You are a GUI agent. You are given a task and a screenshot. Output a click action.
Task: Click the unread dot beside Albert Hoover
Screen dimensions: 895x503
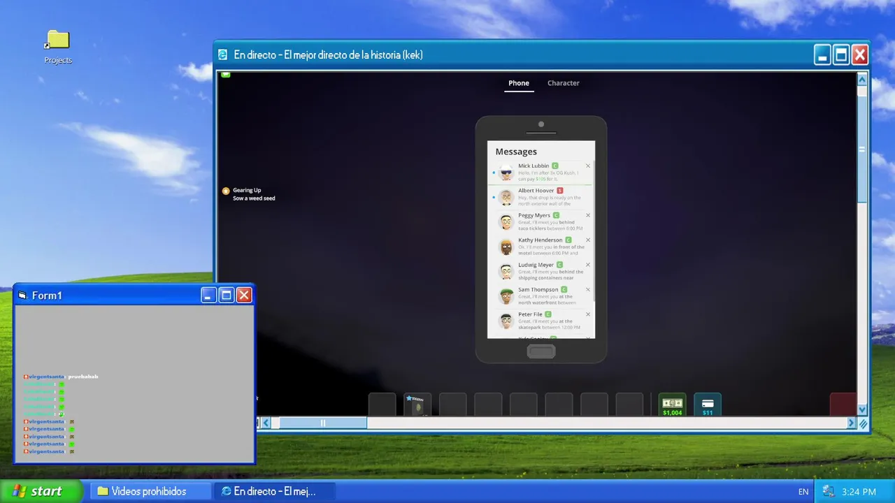pyautogui.click(x=494, y=197)
